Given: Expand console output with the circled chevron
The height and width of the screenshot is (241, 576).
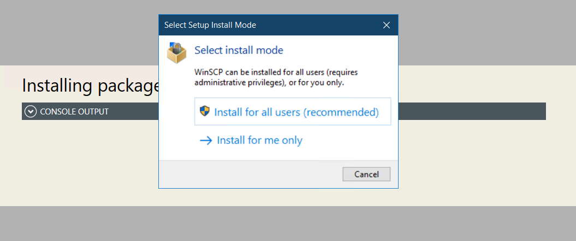Looking at the screenshot, I should [x=30, y=111].
